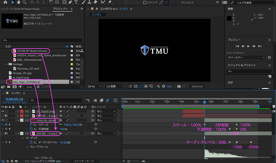276x163 pixels.
Task: Choose the Selection arrow tool
Action: pos(13,2)
